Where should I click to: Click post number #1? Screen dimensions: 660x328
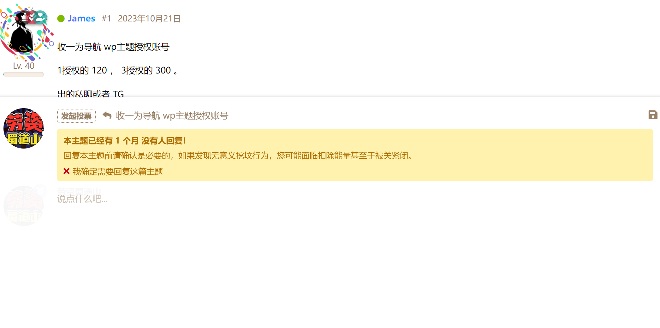coord(106,18)
